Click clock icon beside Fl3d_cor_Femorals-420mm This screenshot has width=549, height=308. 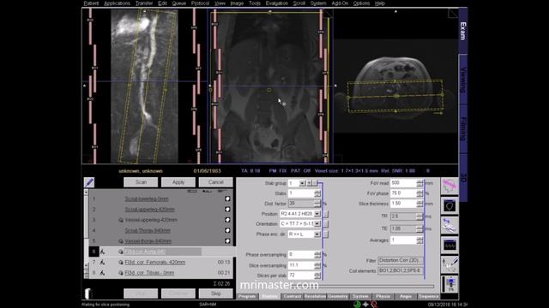tap(121, 263)
